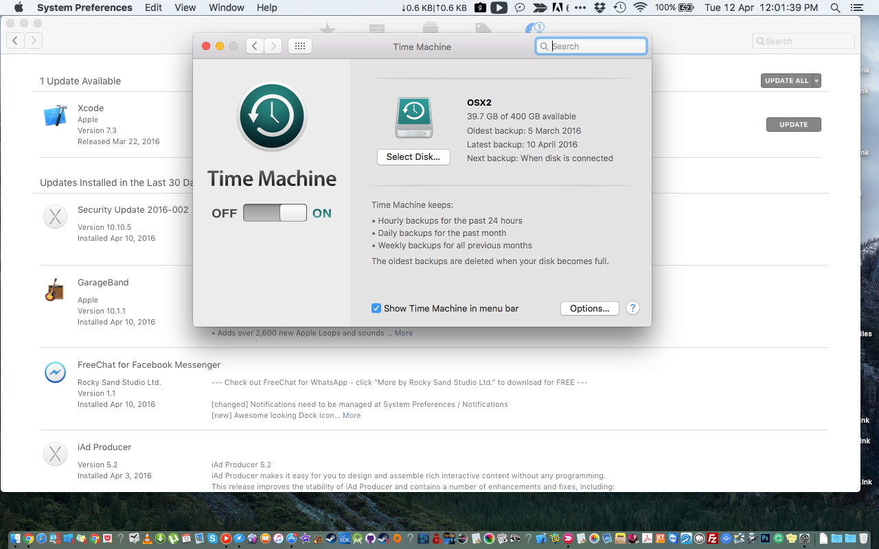Go back in System Preferences
This screenshot has width=879, height=549.
click(x=255, y=46)
